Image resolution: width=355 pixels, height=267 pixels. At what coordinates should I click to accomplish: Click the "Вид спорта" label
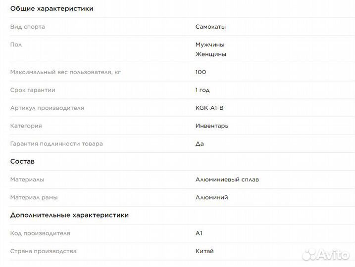click(27, 27)
